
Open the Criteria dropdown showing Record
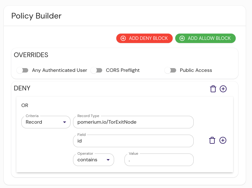(x=46, y=122)
